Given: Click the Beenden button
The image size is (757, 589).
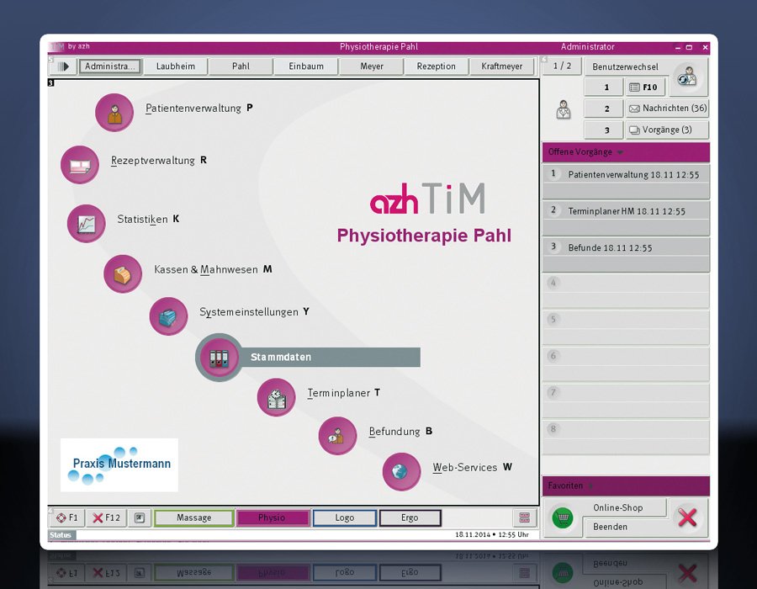Looking at the screenshot, I should 625,527.
